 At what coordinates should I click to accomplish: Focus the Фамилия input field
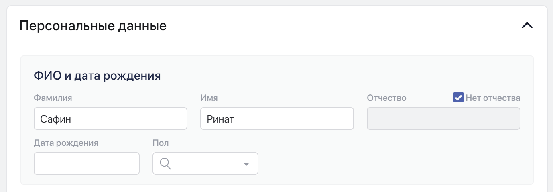tap(110, 118)
